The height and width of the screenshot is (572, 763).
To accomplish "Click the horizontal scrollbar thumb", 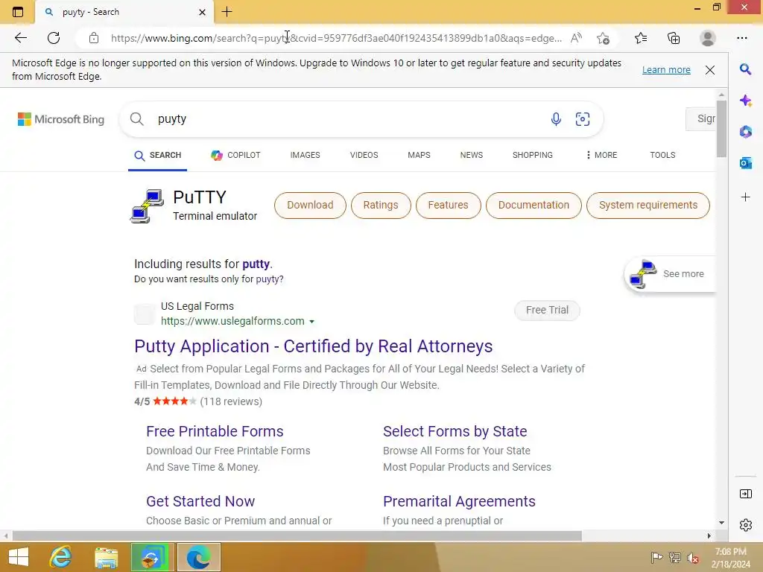I will (297, 536).
